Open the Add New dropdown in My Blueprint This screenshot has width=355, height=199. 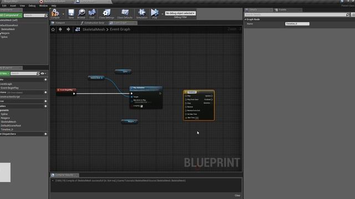click(x=4, y=74)
